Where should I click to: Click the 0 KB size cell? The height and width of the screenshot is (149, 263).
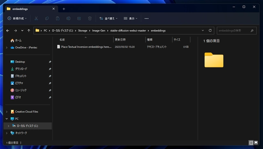pos(186,47)
